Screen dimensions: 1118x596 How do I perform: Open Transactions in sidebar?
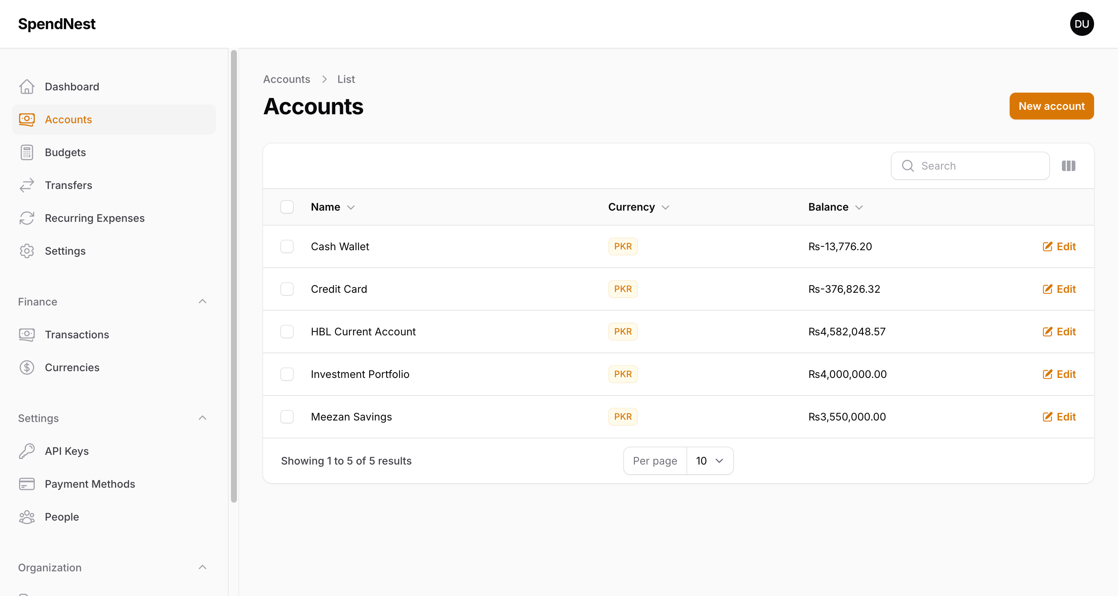[x=77, y=335]
